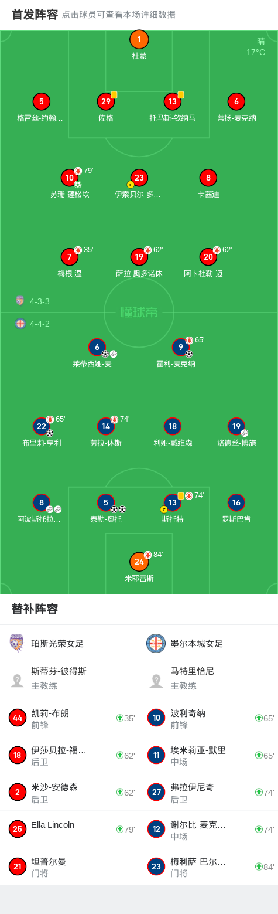Open goalkeeper 米耶雷斯 number 24 icon
Screen dimensions: 278x914
[139, 562]
